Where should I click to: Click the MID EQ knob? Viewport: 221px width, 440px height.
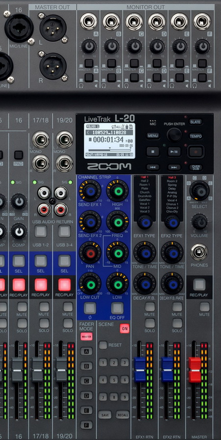(118, 252)
